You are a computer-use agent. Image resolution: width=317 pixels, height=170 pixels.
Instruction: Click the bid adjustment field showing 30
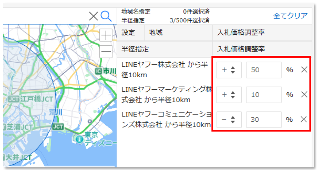tap(264, 119)
